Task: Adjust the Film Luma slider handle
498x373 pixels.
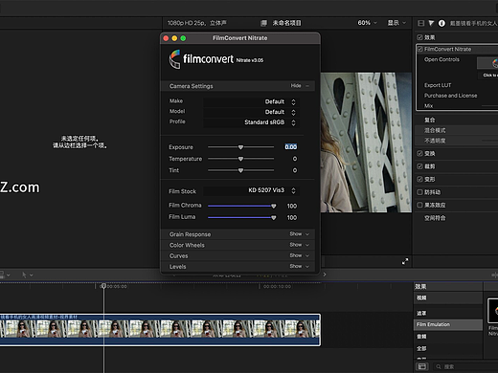Action: click(x=274, y=218)
